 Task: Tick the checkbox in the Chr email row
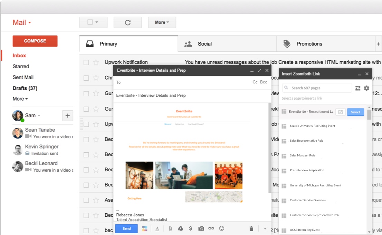click(x=86, y=78)
